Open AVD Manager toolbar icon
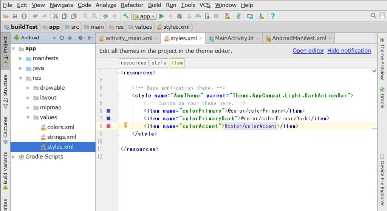The width and height of the screenshot is (387, 211). (x=227, y=16)
